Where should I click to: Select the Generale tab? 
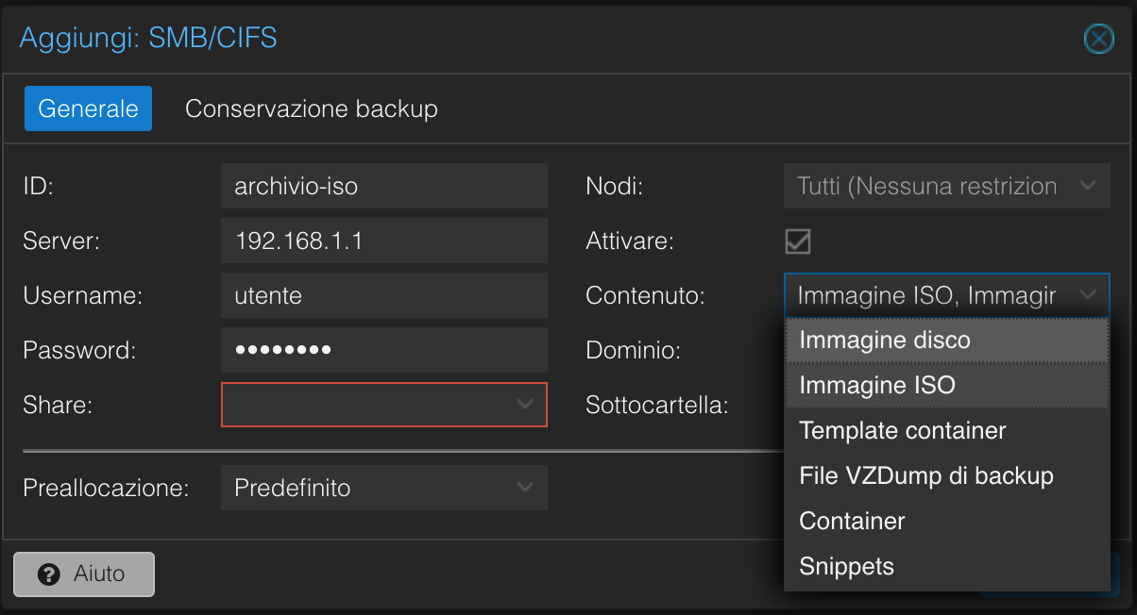(88, 108)
